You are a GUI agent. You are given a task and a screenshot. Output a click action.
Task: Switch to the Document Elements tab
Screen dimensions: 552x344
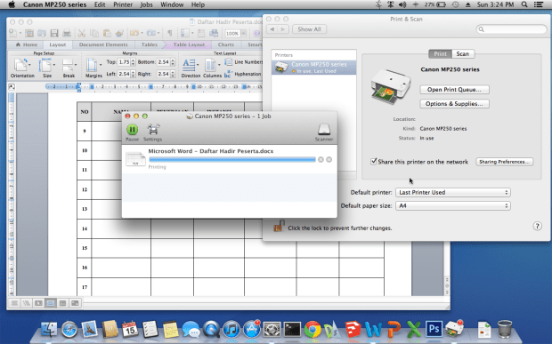click(x=103, y=44)
